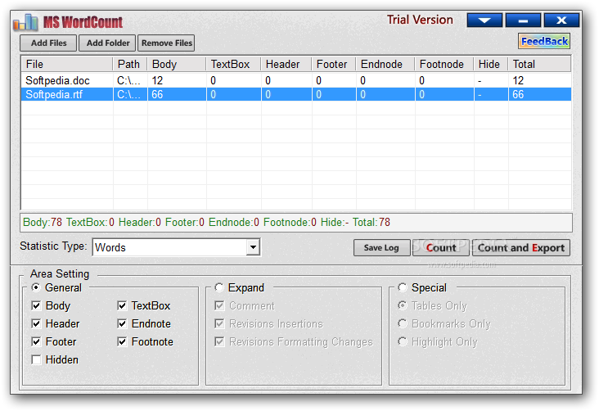Viewport: 599px width, 411px height.
Task: Enable the Hidden checkbox
Action: [x=36, y=359]
